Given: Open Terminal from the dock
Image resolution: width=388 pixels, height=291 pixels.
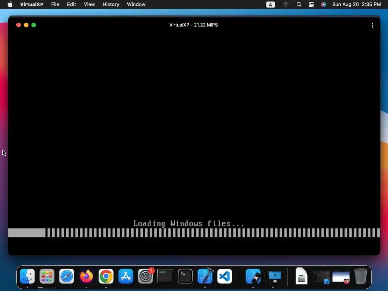Looking at the screenshot, I should (185, 276).
